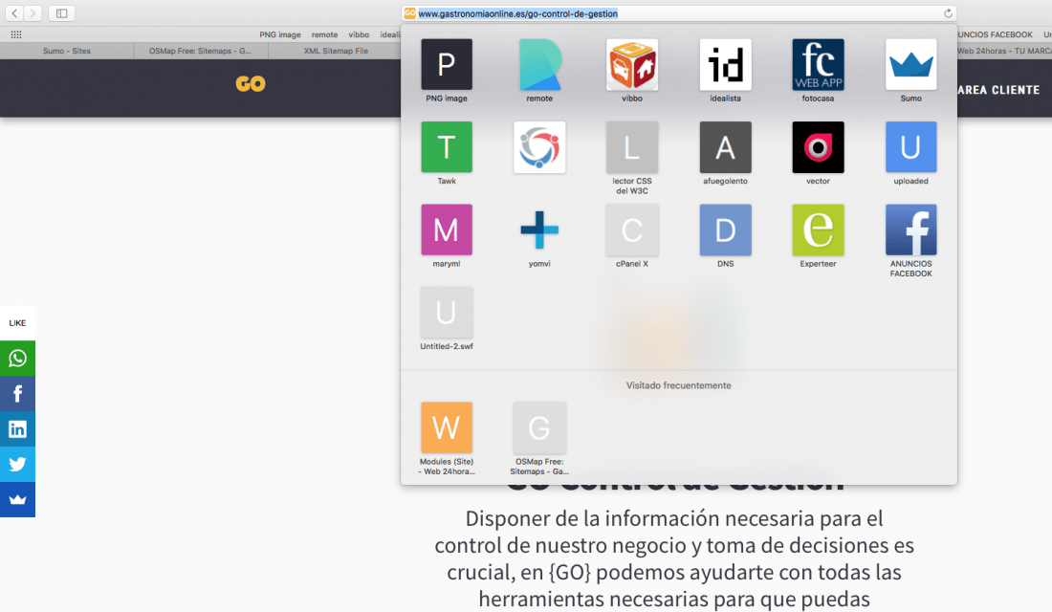Open ANUNCIOS FACEBOOK favorite icon
1052x612 pixels.
(x=910, y=229)
